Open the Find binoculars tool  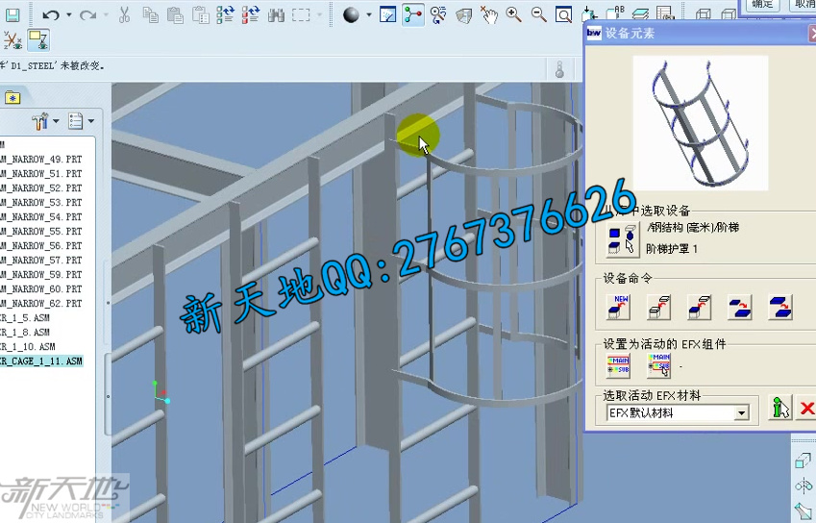276,14
